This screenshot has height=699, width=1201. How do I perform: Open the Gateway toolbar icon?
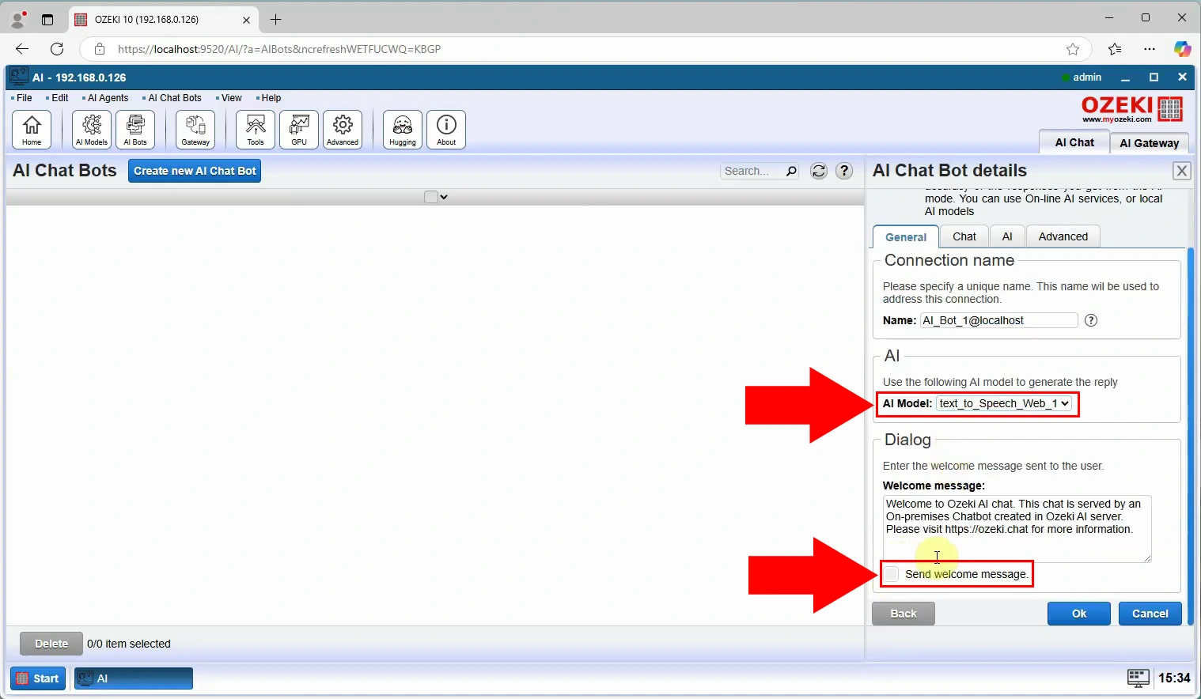[x=195, y=129]
